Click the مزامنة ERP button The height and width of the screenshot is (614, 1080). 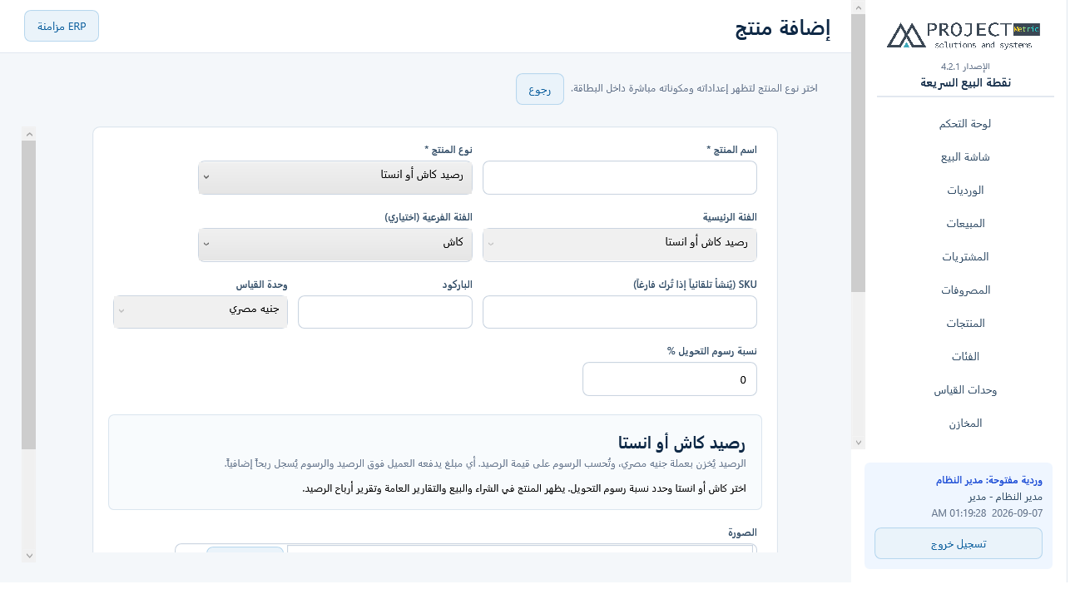coord(62,26)
